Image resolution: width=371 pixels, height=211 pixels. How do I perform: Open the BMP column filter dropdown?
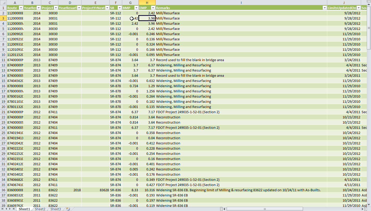[x=136, y=8]
